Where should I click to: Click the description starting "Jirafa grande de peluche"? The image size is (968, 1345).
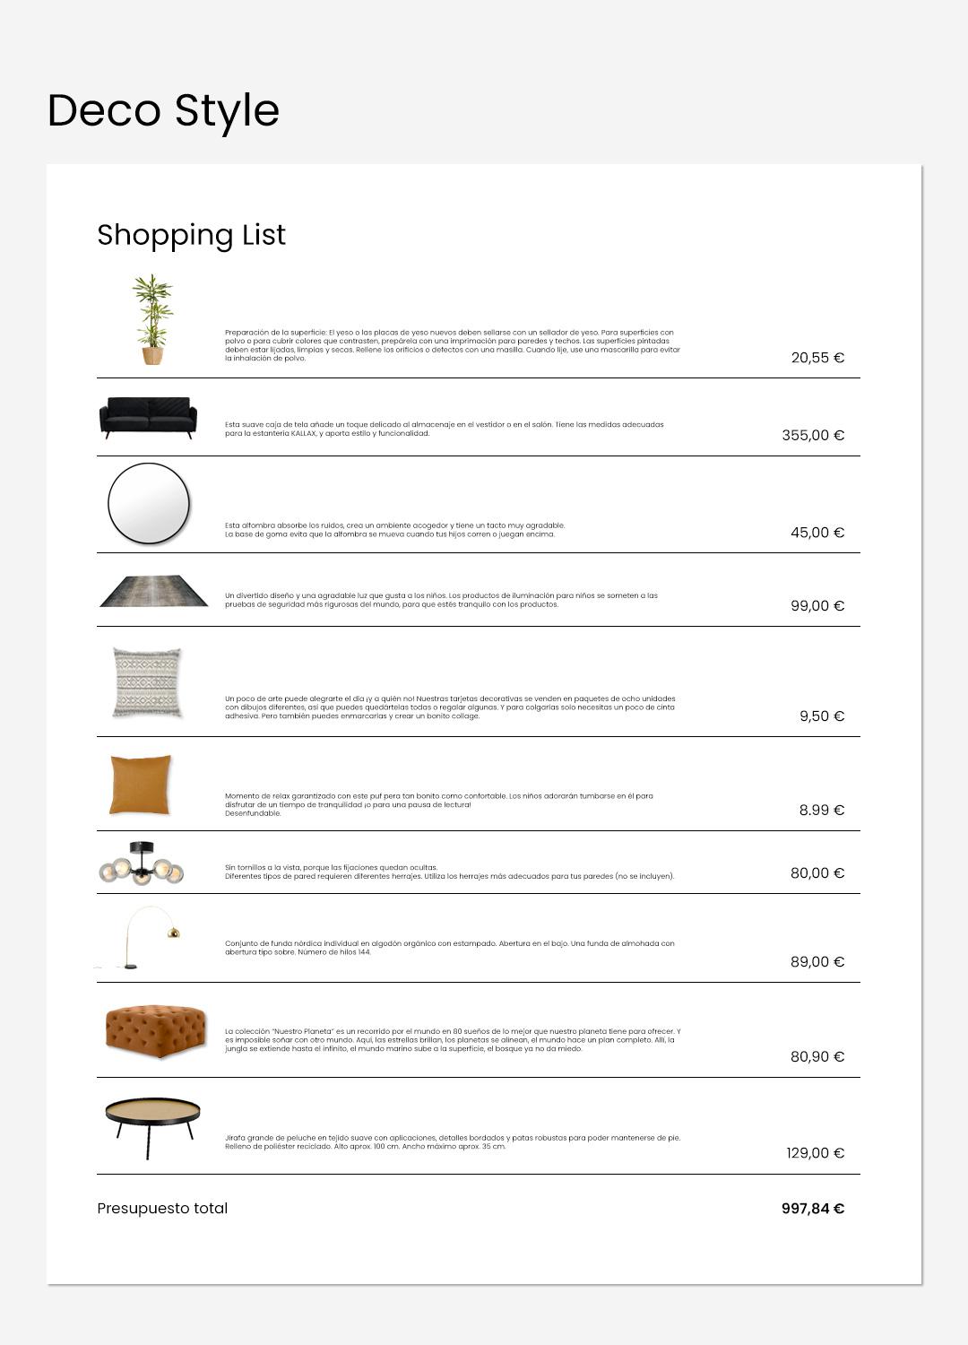point(453,1142)
